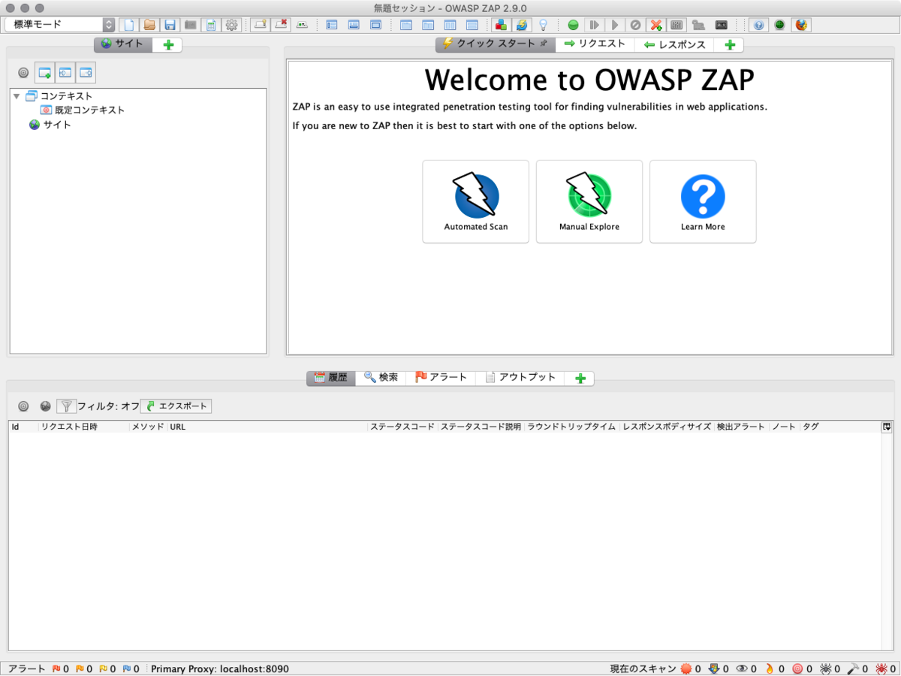Screen dimensions: 901x676
Task: Open an existing session folder icon
Action: pos(149,25)
